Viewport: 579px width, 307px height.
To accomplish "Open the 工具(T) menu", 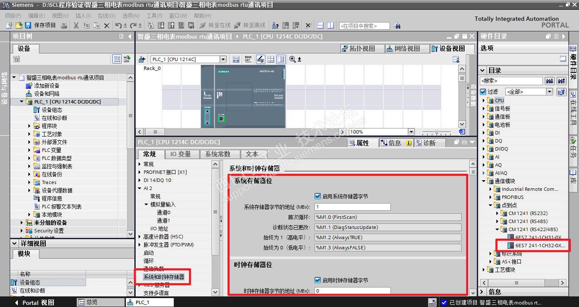I will (154, 16).
